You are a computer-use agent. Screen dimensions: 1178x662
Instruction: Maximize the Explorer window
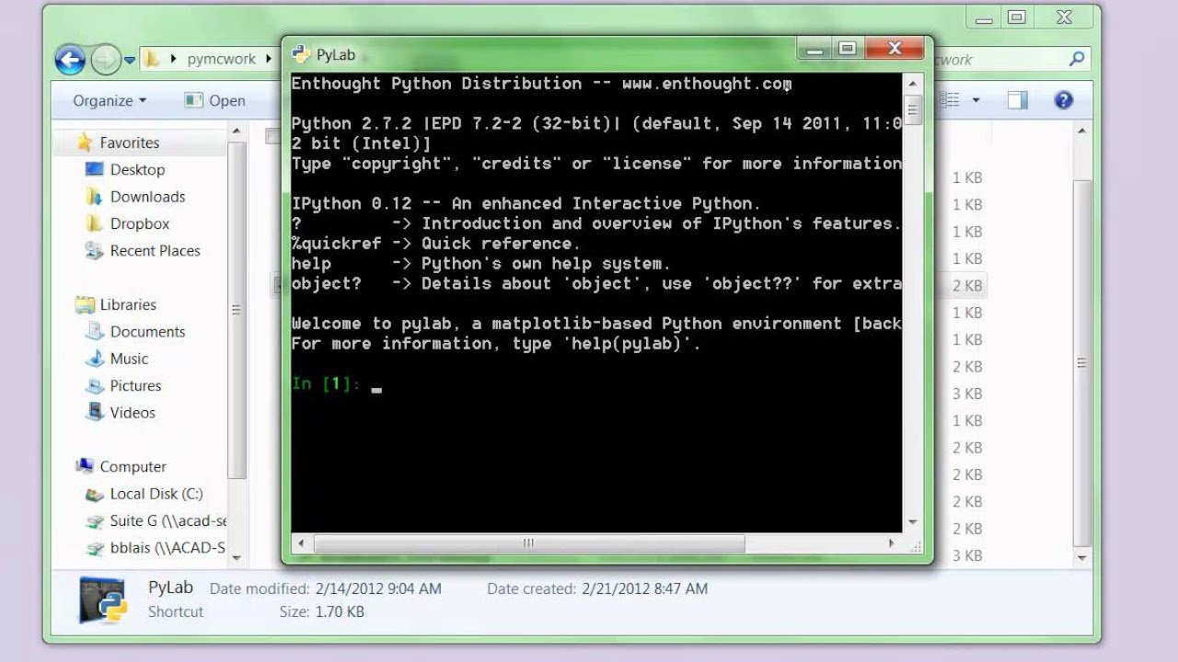click(x=1017, y=17)
